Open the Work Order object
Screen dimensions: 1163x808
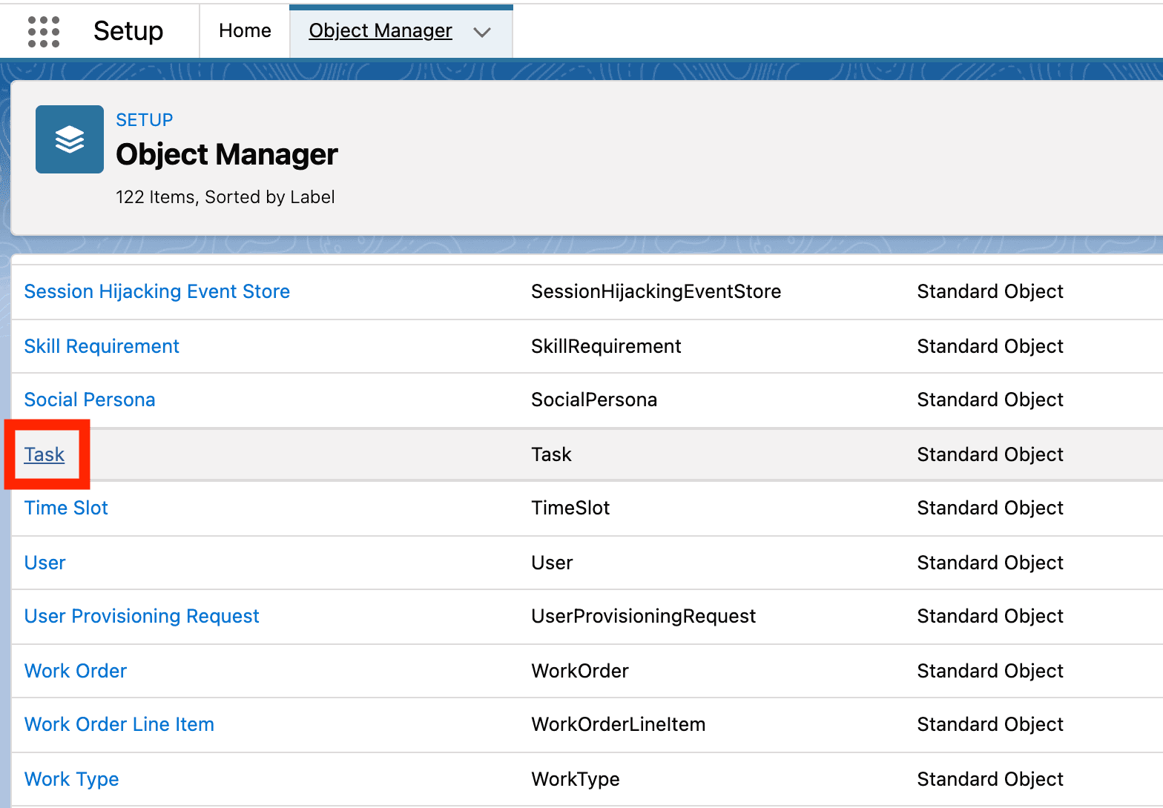tap(76, 671)
